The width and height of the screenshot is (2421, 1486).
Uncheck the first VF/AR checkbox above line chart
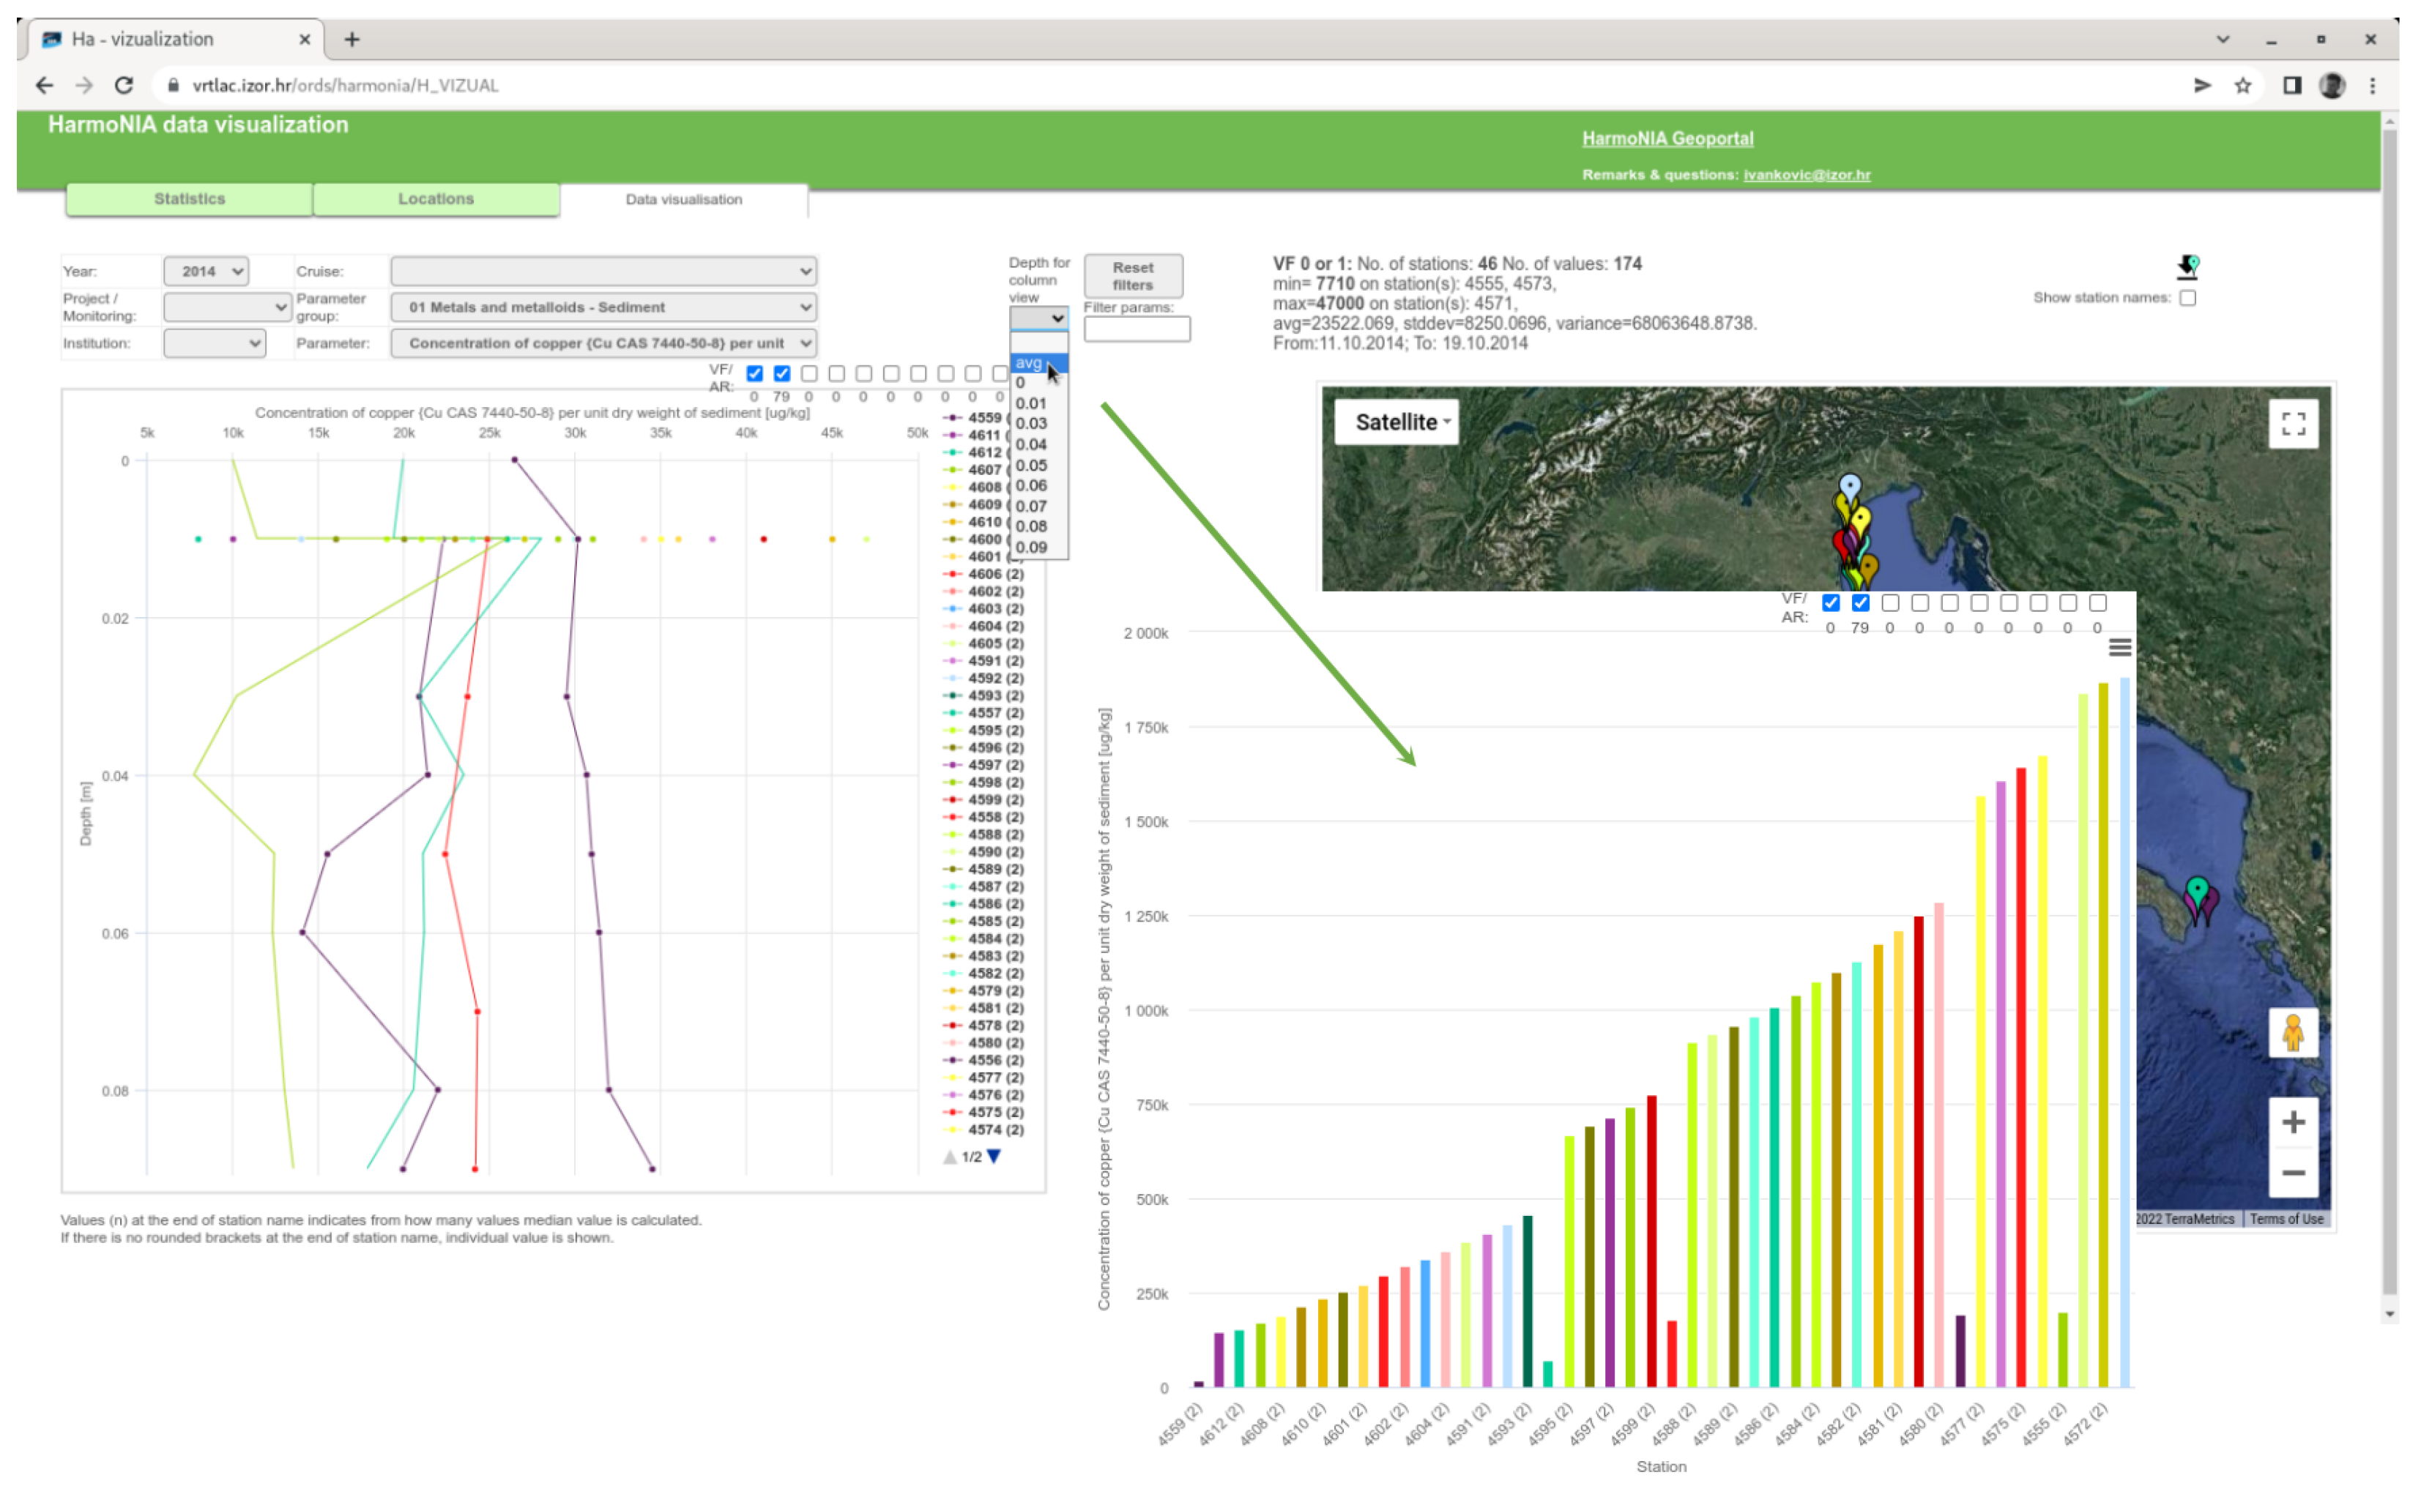754,373
